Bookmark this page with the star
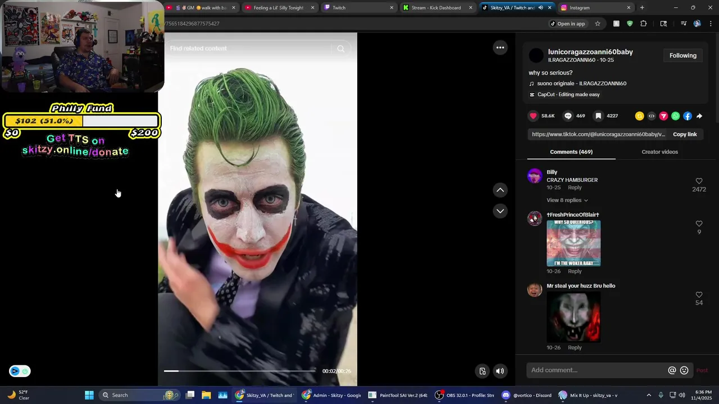This screenshot has height=404, width=719. tap(598, 24)
